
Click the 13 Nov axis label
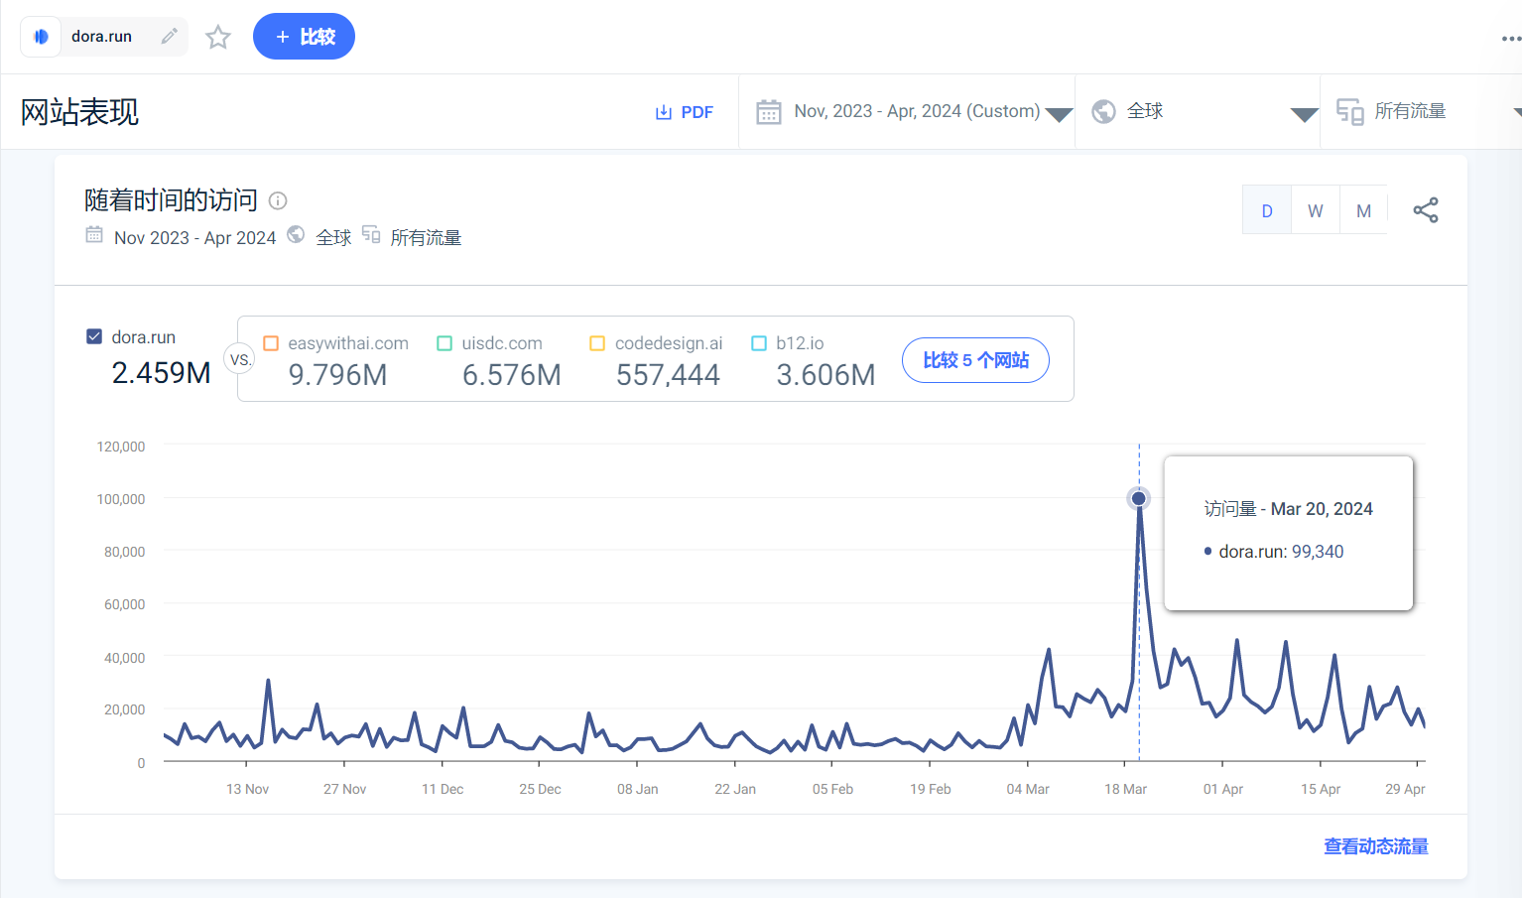247,789
